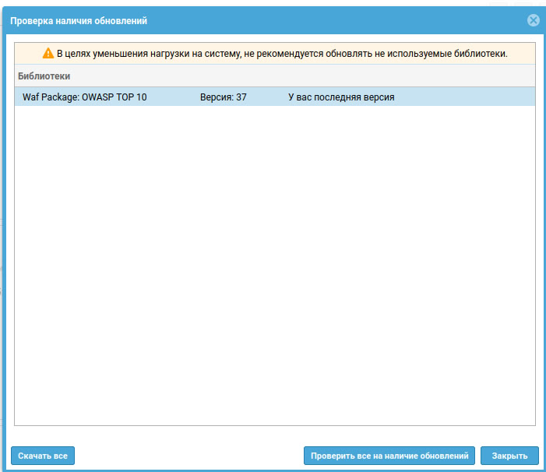Click the Библиотеки group header
The image size is (546, 472).
(x=44, y=76)
